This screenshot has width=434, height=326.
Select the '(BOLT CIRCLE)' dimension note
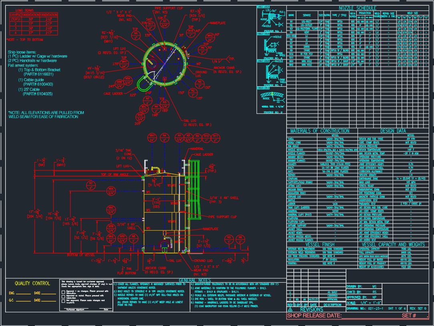tap(94, 77)
